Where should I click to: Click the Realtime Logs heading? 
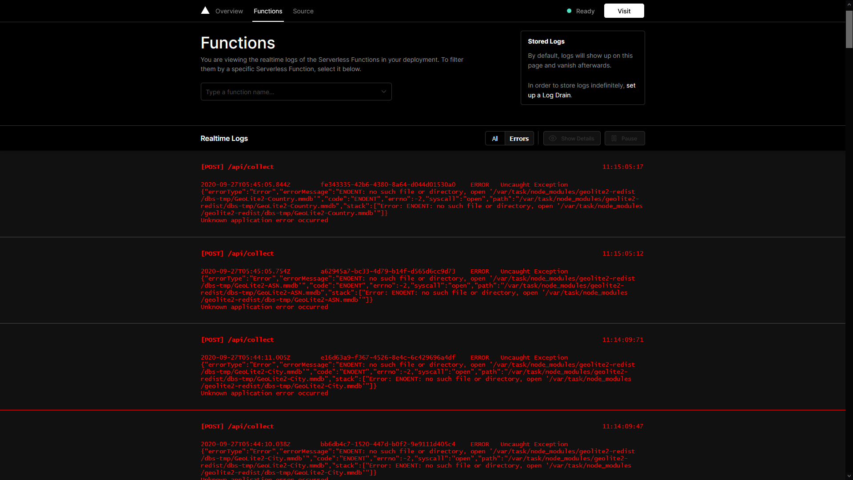(224, 138)
